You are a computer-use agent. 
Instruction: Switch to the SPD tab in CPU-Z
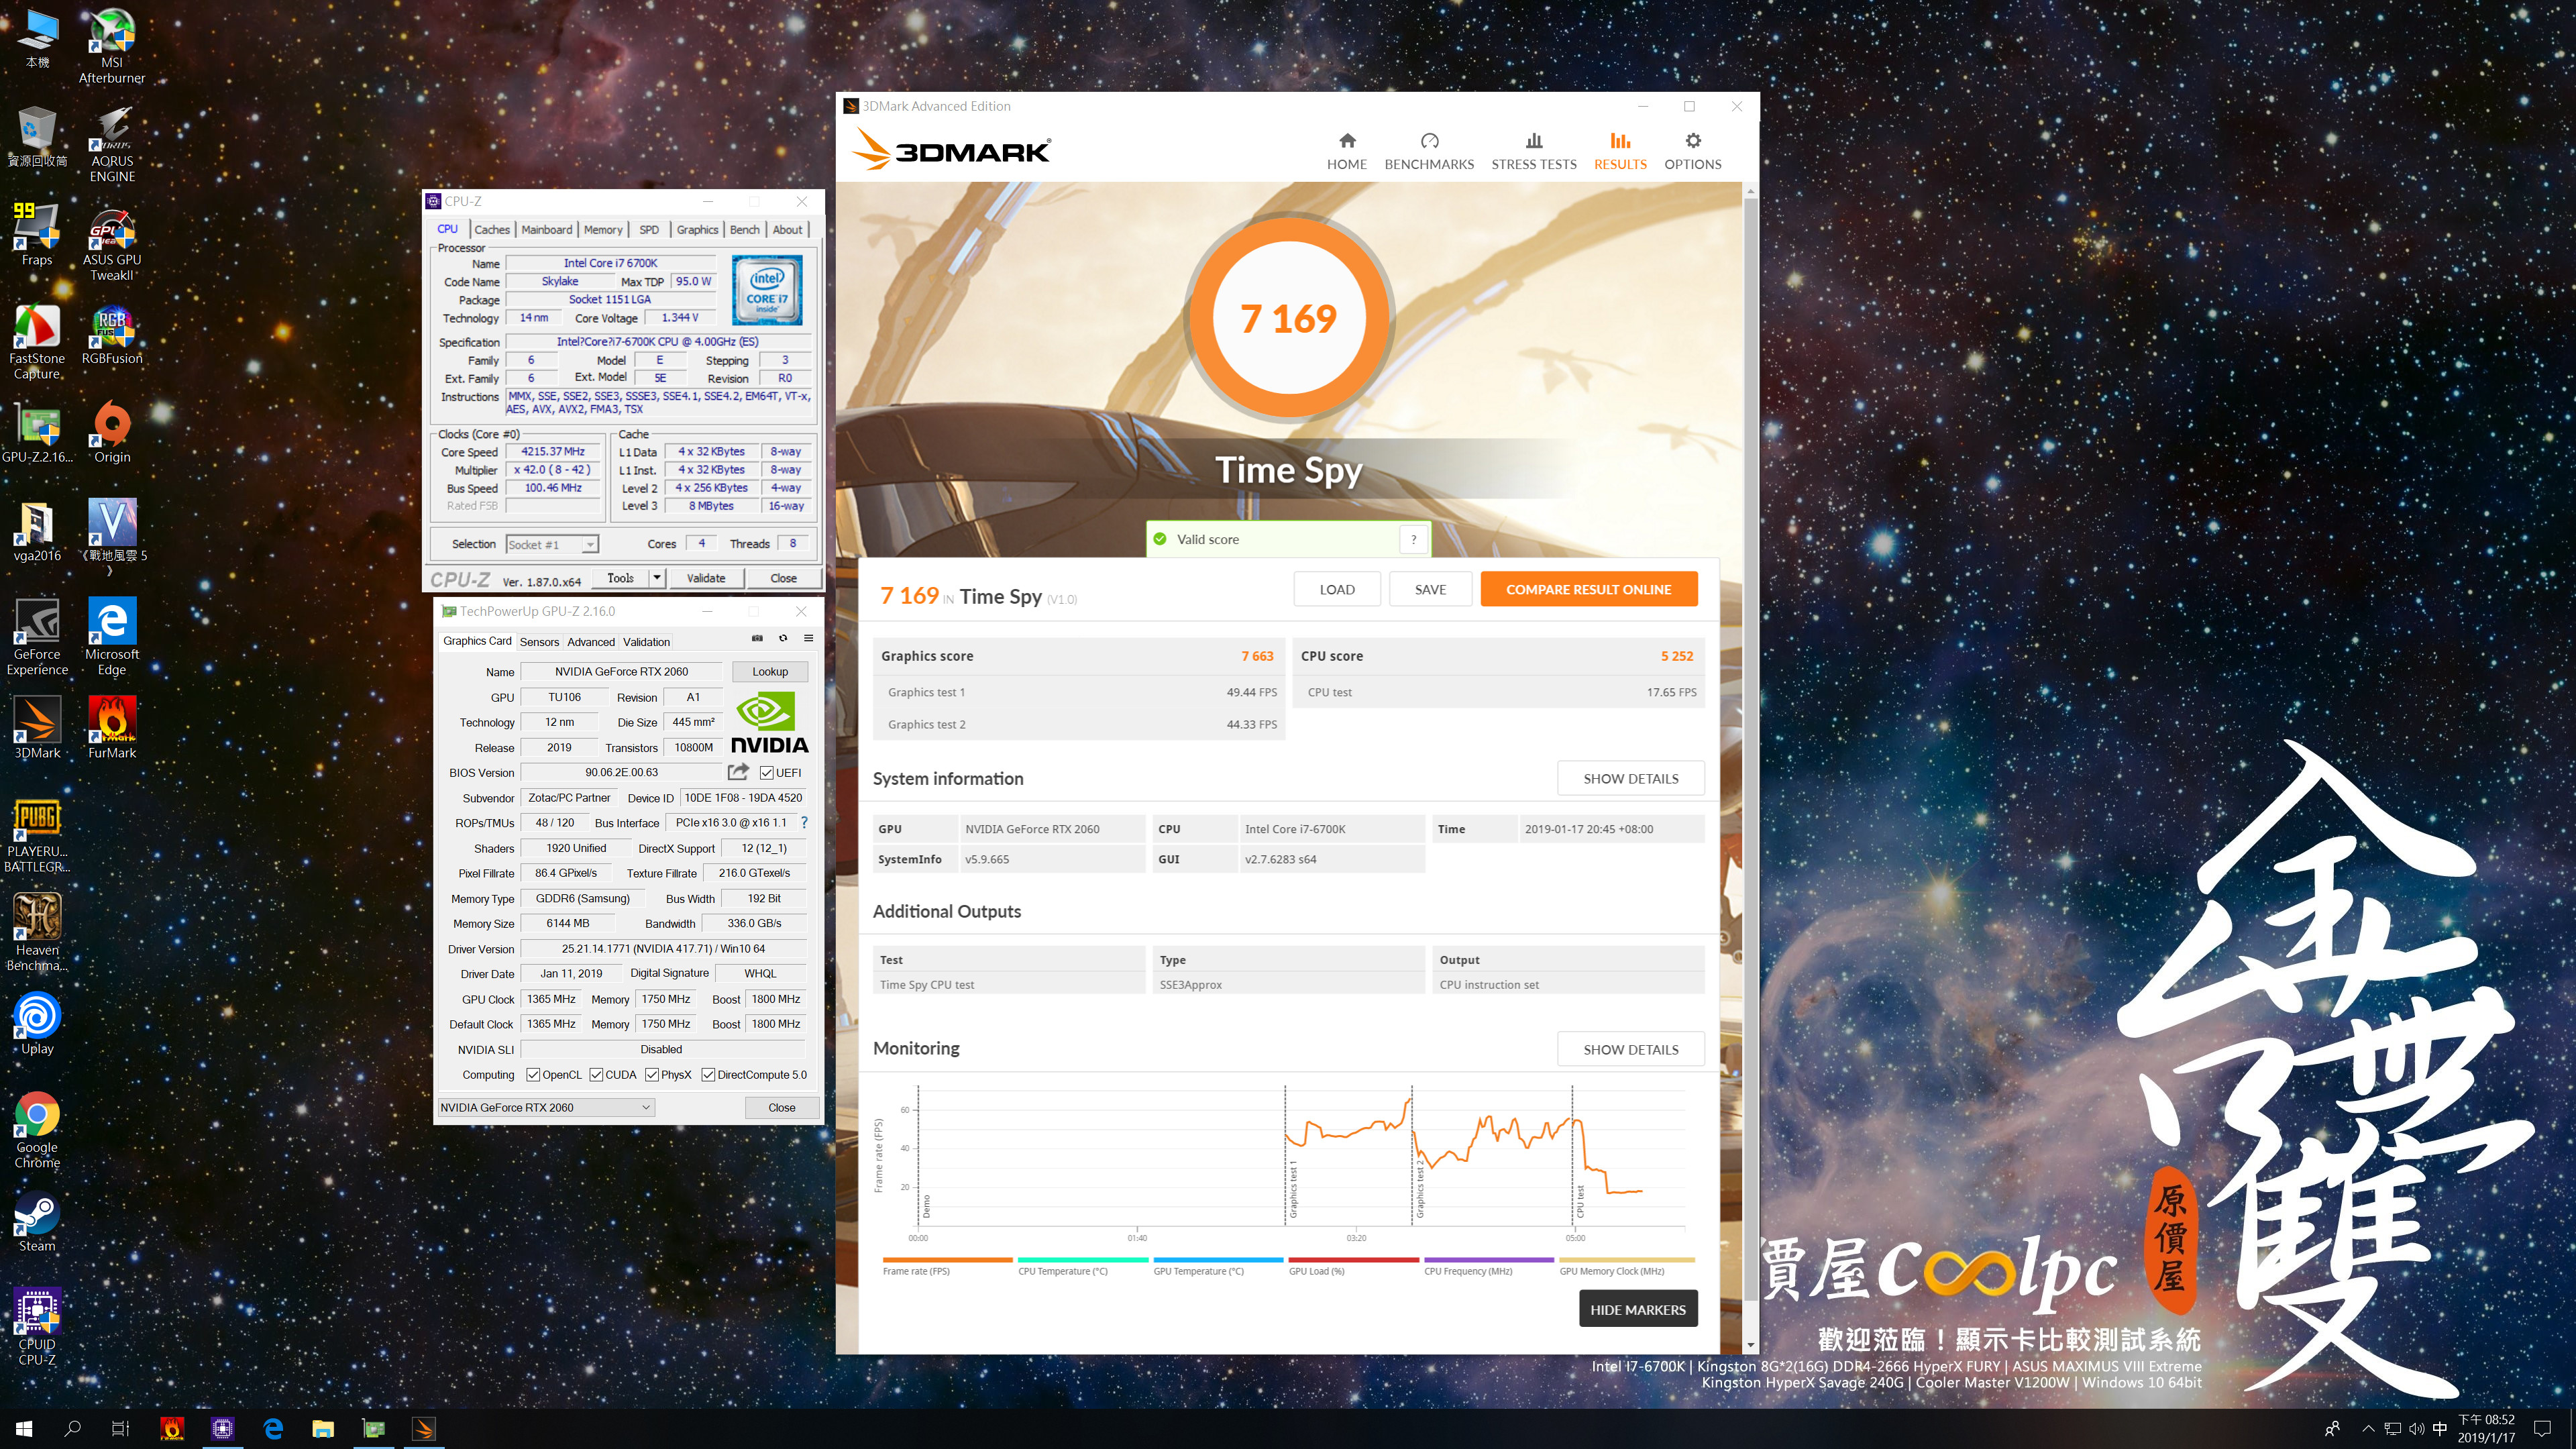649,229
